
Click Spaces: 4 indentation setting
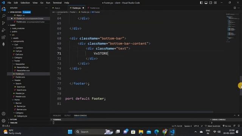pos(188,126)
